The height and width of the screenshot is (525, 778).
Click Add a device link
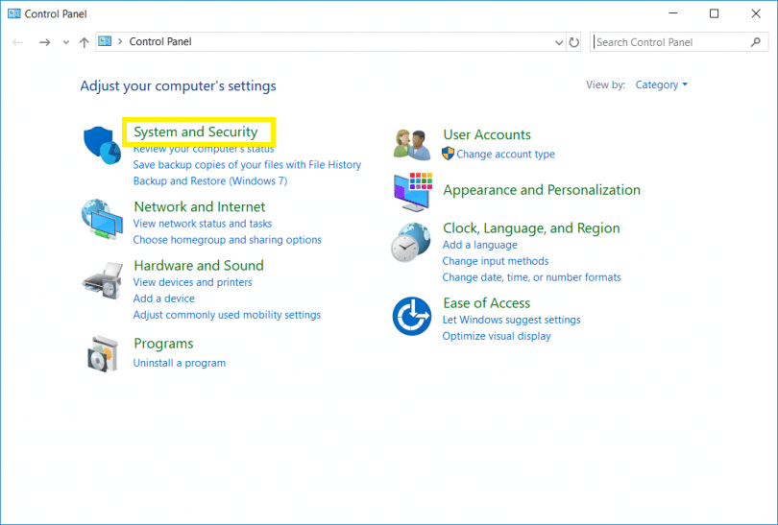tap(163, 298)
